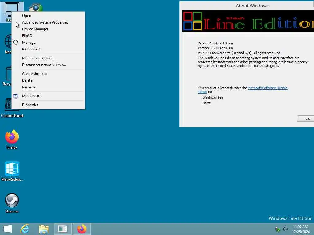314x235 pixels.
Task: Click the DiLshad Sys Line Edition text
Action: [x=215, y=43]
